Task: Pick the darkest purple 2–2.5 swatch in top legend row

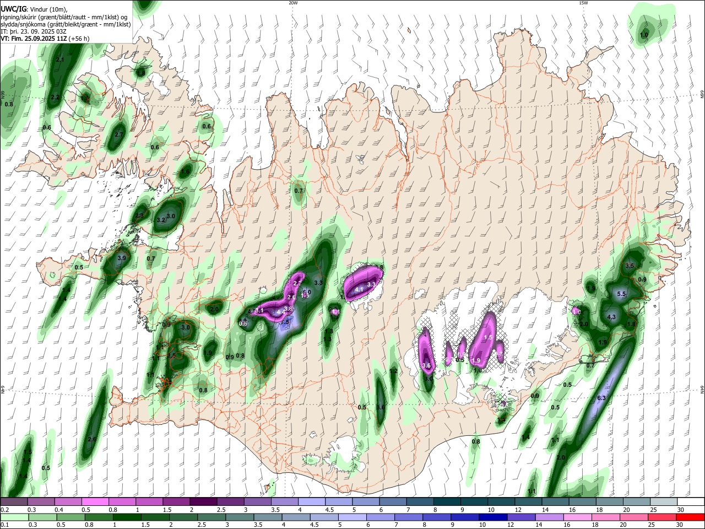Action: pos(203,502)
